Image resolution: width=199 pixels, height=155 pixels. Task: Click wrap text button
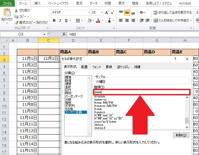coord(172,12)
